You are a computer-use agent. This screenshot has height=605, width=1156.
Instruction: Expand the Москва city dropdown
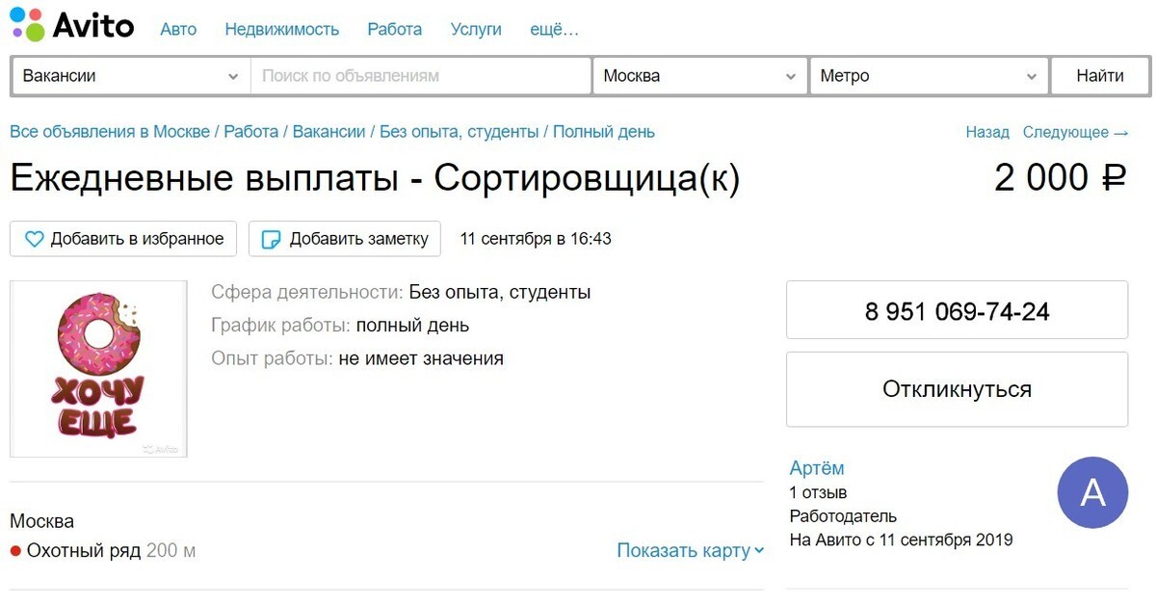699,76
